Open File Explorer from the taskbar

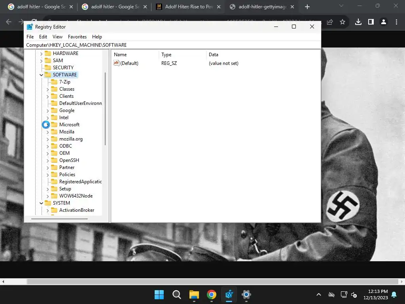tap(194, 294)
